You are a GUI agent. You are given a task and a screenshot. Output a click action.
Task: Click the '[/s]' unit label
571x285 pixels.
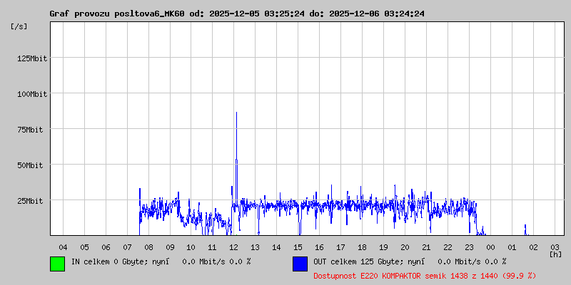coord(19,26)
